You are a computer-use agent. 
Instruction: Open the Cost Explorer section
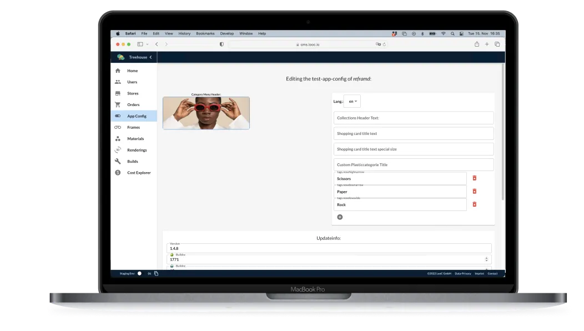pyautogui.click(x=139, y=173)
